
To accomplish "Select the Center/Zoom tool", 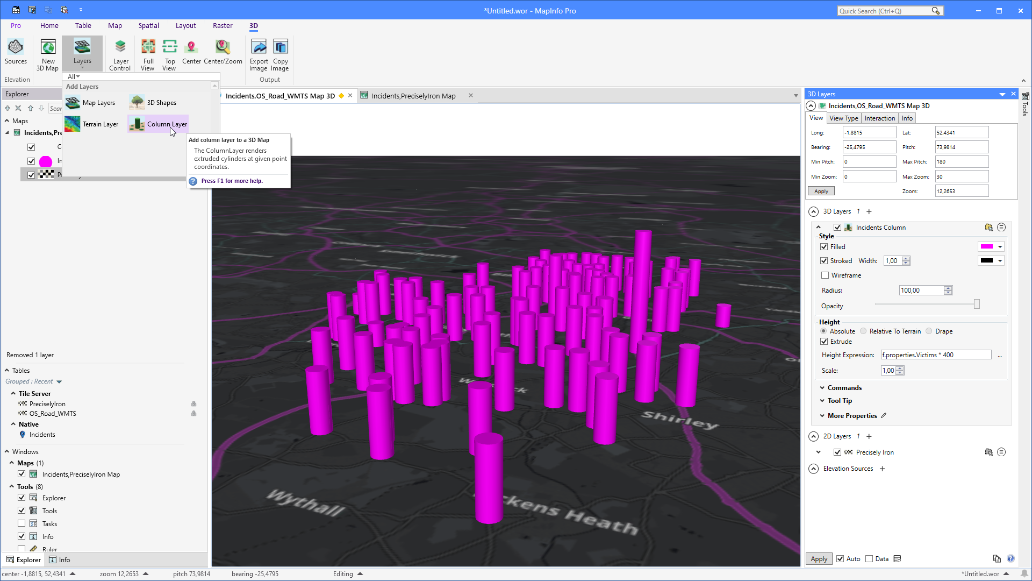I will [222, 53].
